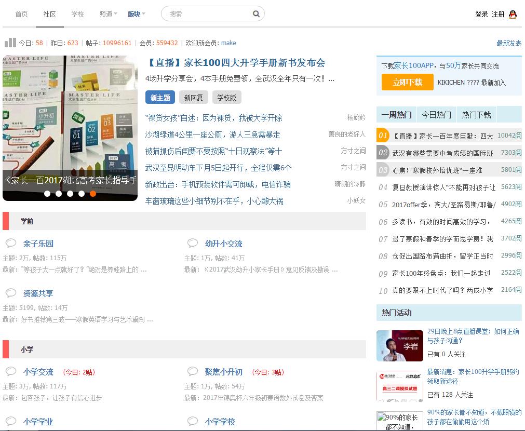This screenshot has height=431, width=525.
Task: Open the 亲子乐园 forum link
Action: (x=38, y=244)
